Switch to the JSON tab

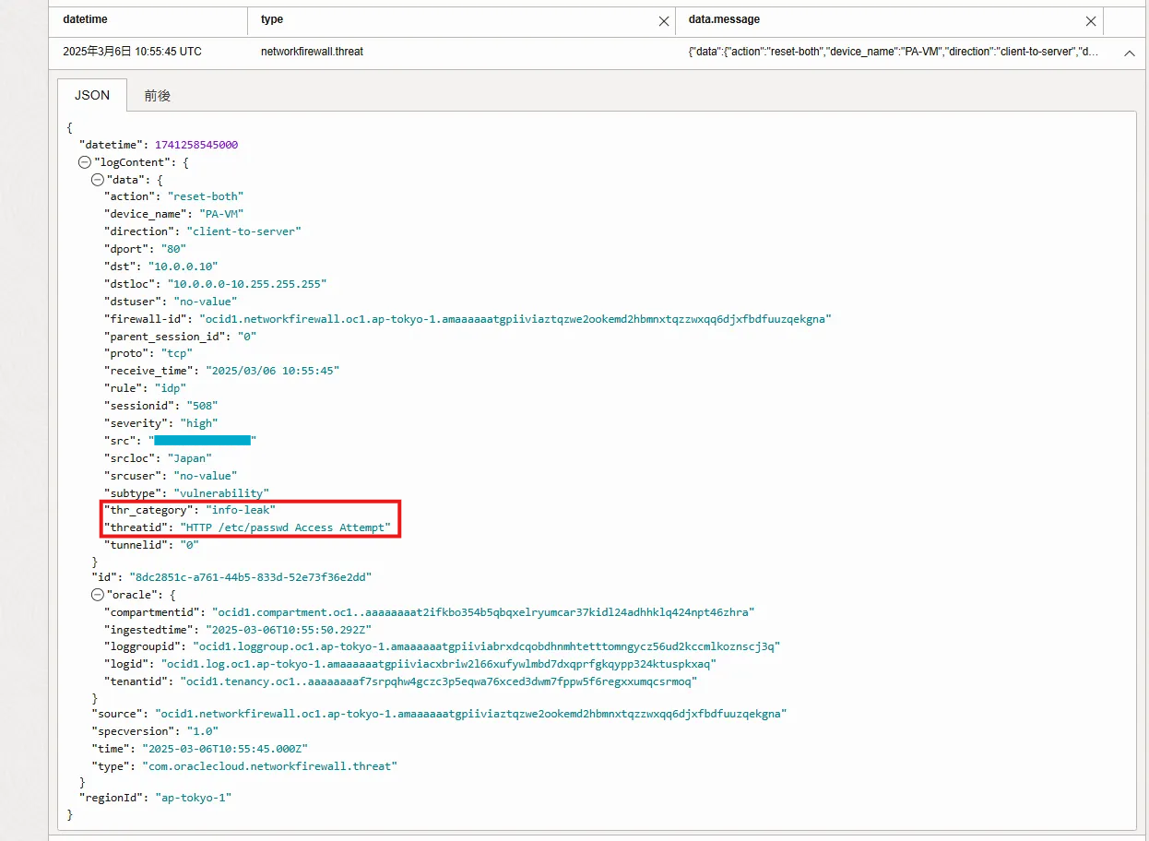coord(92,95)
